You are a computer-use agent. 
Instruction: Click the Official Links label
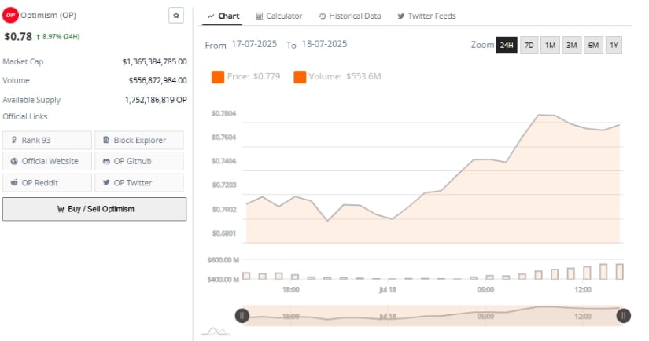pos(25,116)
